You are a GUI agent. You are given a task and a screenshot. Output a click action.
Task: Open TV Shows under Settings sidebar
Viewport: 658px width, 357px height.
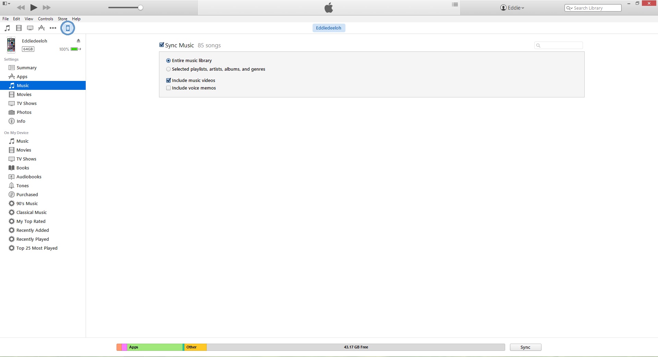click(43, 104)
